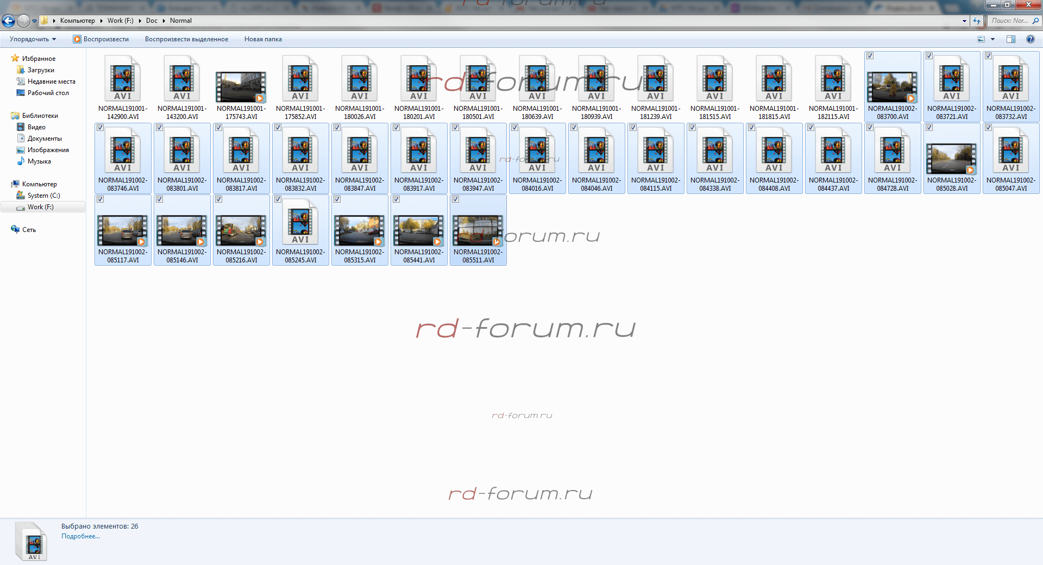
Task: Select the Work (F:) drive in sidebar
Action: pyautogui.click(x=41, y=207)
